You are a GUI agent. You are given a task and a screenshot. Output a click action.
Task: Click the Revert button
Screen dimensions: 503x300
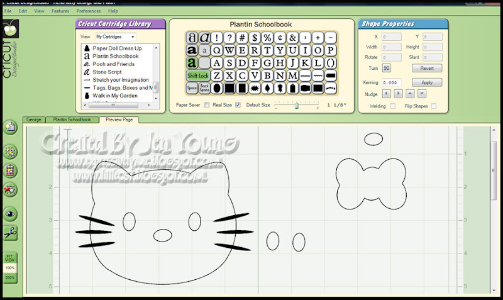click(x=427, y=68)
